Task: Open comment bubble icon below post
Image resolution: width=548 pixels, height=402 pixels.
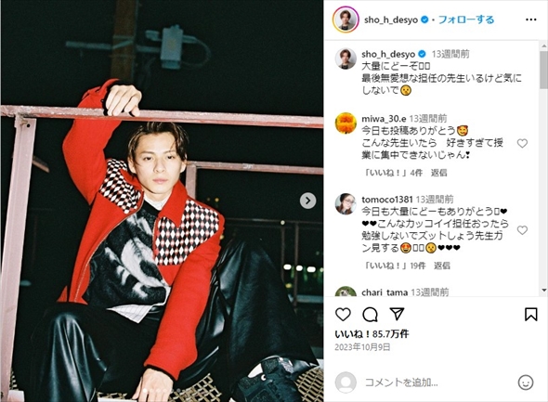Action: coord(370,315)
